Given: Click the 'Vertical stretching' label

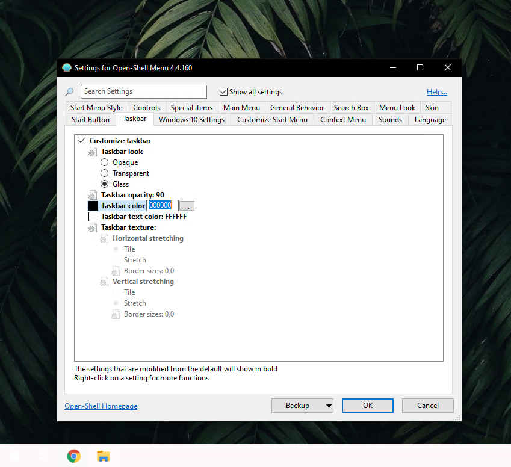Looking at the screenshot, I should (x=143, y=282).
